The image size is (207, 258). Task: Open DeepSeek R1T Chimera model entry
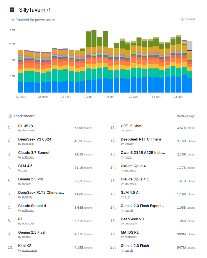pyautogui.click(x=141, y=139)
